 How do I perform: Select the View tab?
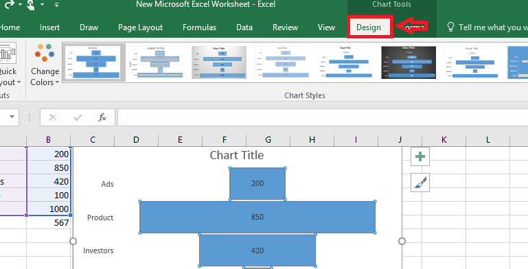pos(326,27)
